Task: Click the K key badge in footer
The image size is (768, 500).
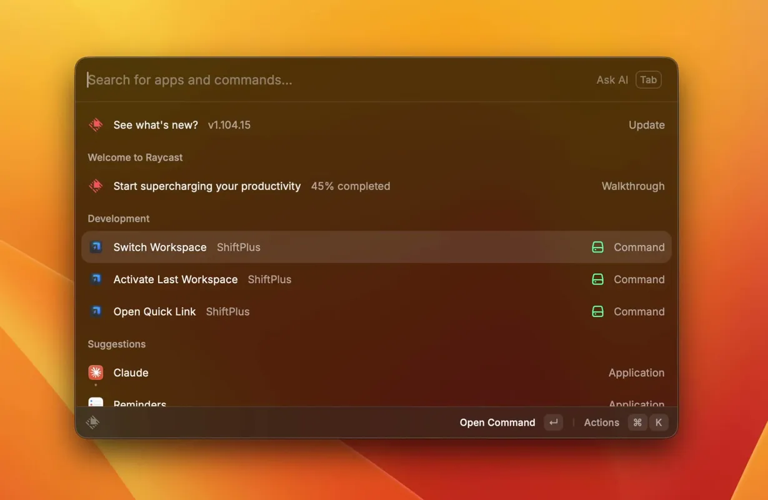Action: [x=659, y=422]
